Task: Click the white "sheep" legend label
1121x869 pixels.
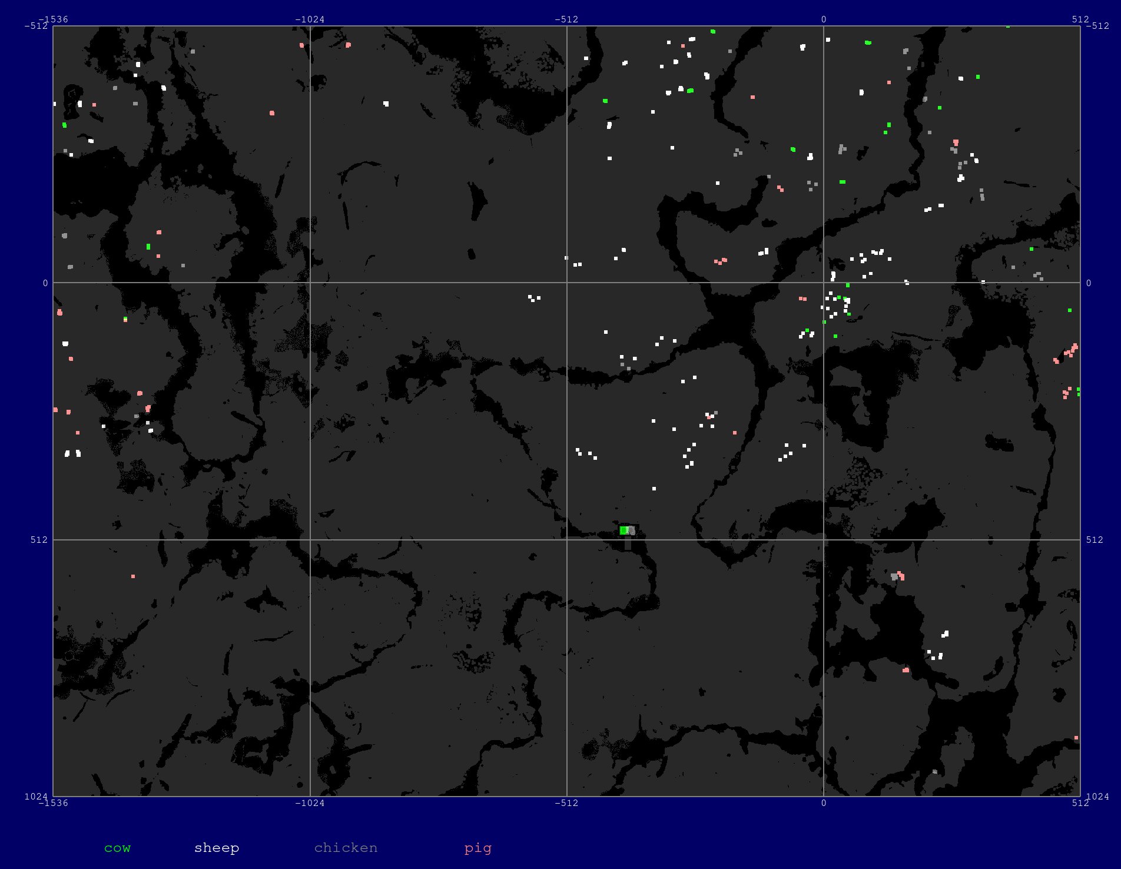Action: 217,848
